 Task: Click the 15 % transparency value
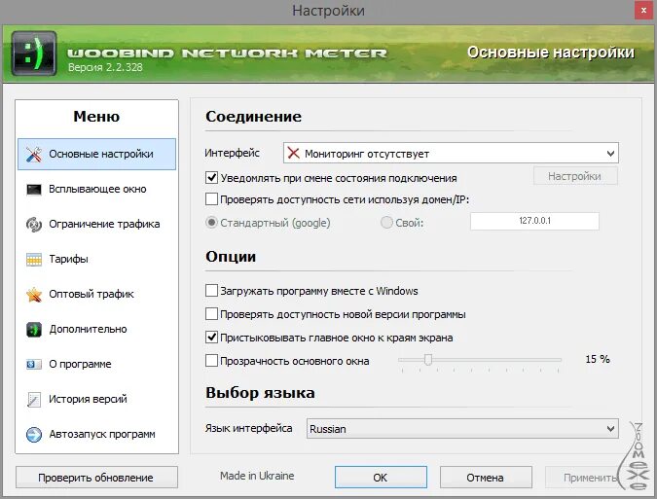(598, 359)
